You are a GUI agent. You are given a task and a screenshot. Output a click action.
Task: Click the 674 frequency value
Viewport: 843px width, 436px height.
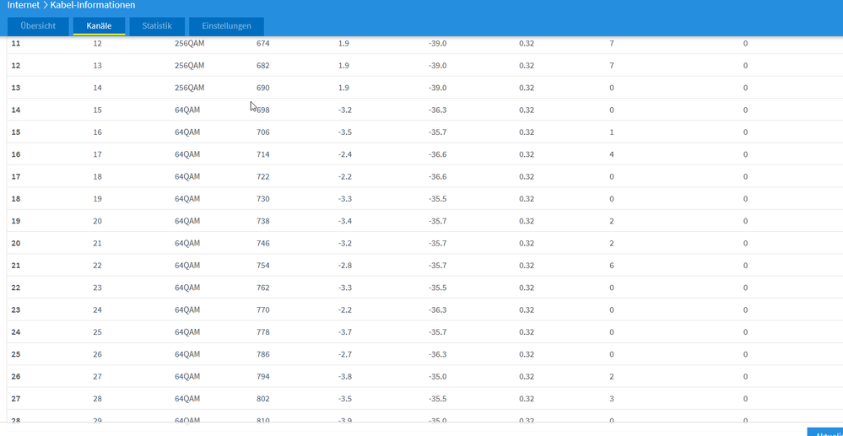coord(263,44)
